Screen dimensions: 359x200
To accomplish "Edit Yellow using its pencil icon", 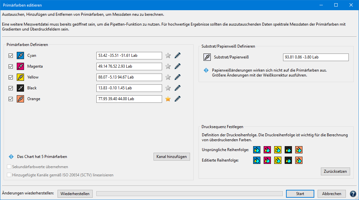I will click(178, 77).
